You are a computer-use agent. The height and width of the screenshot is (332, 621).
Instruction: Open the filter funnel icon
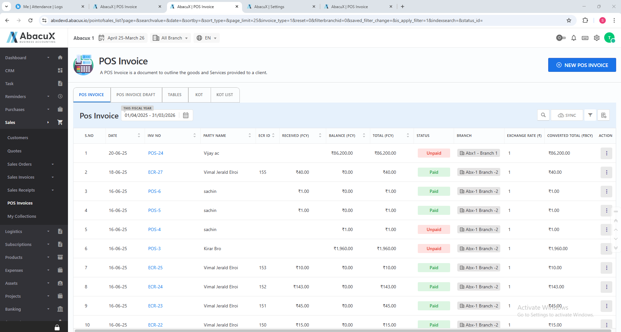(590, 115)
